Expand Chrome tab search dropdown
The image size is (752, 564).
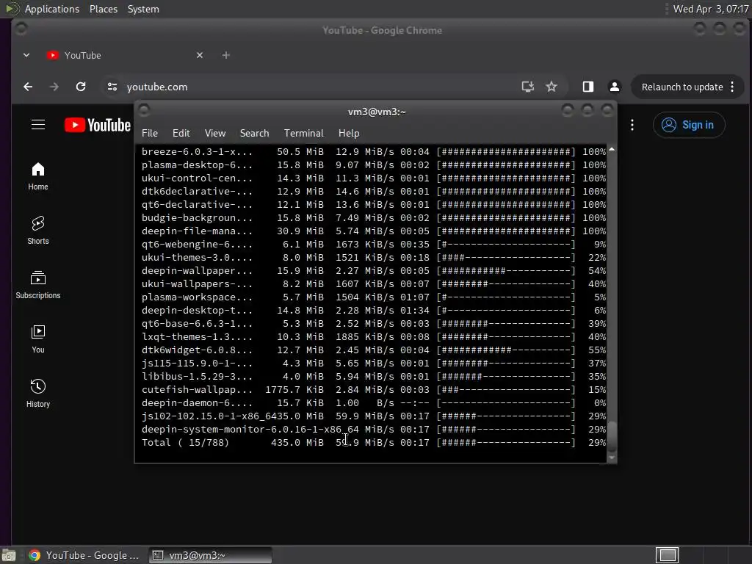[26, 55]
